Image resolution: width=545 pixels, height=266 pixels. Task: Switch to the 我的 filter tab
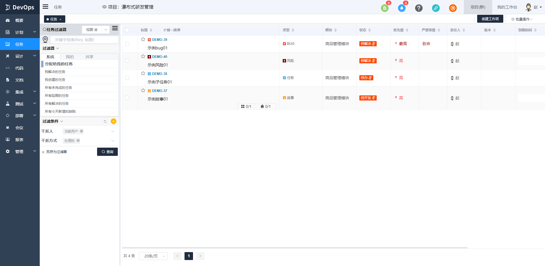[70, 57]
